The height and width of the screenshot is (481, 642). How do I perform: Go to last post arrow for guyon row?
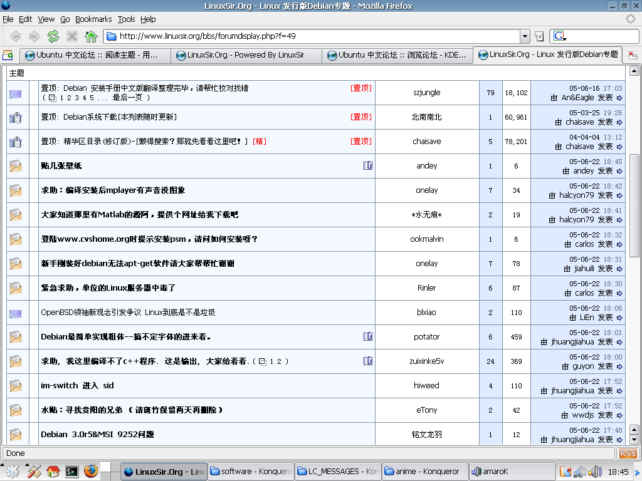(619, 366)
